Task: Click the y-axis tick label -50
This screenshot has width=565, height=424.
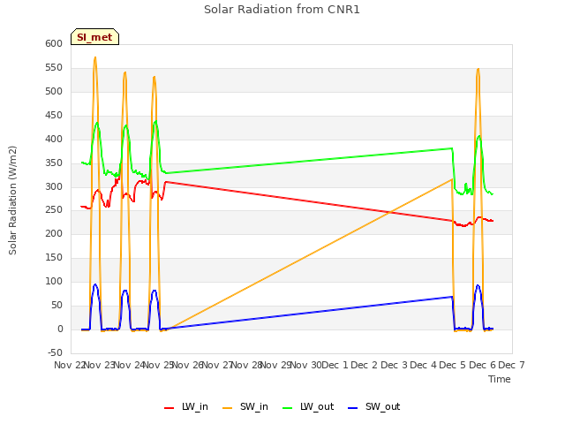Action: coord(55,352)
